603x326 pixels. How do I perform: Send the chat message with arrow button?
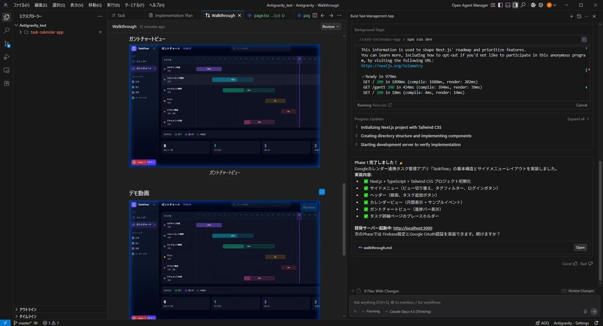click(594, 312)
